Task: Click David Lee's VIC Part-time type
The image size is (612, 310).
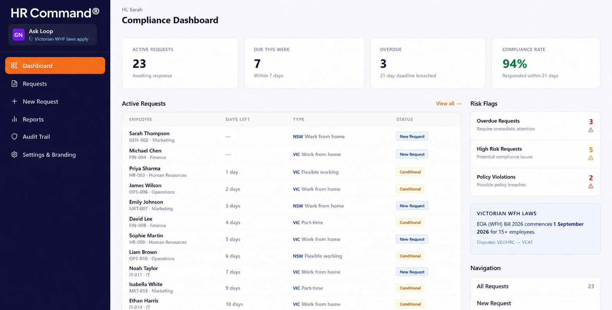Action: 308,222
